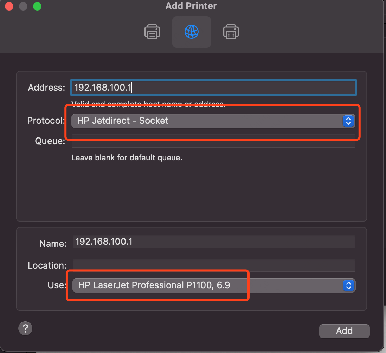Screen dimensions: 386x353
Task: Focus the Address field with 192.168.100.1
Action: pyautogui.click(x=213, y=88)
